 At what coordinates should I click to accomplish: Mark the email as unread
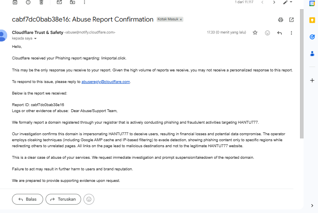coord(59,2)
